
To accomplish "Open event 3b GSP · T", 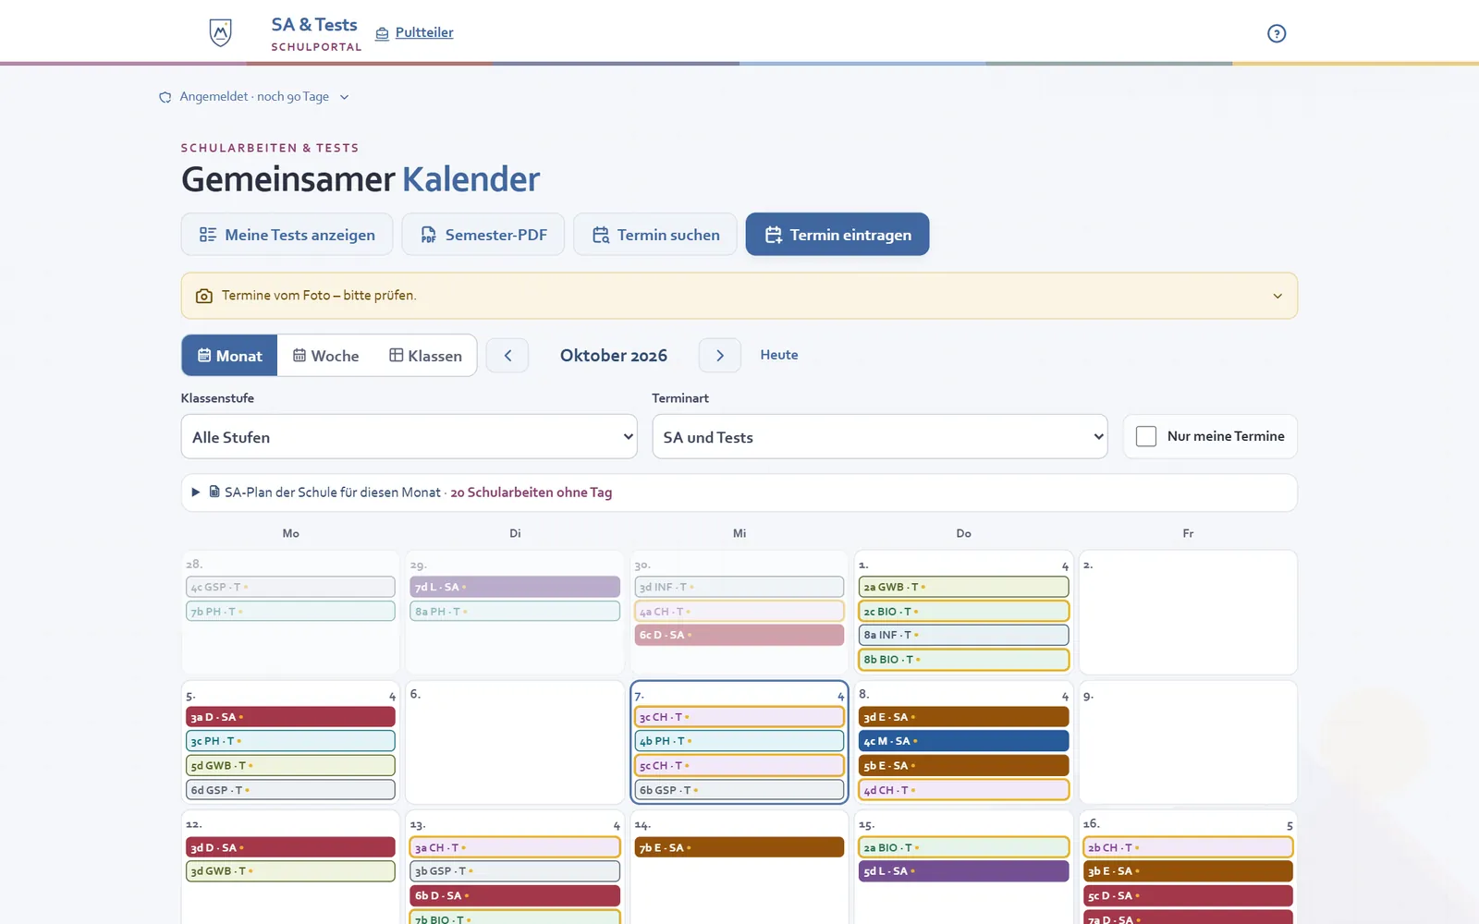I will coord(515,871).
